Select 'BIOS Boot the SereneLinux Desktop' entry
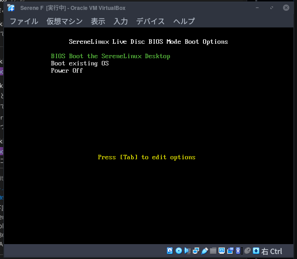 pos(110,56)
